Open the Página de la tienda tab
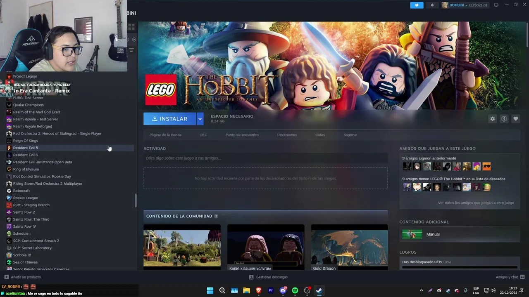This screenshot has height=297, width=529. tap(165, 135)
